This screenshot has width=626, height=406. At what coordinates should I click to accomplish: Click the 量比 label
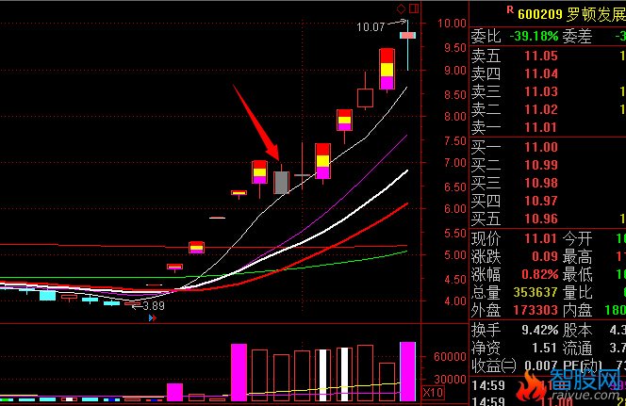[577, 292]
